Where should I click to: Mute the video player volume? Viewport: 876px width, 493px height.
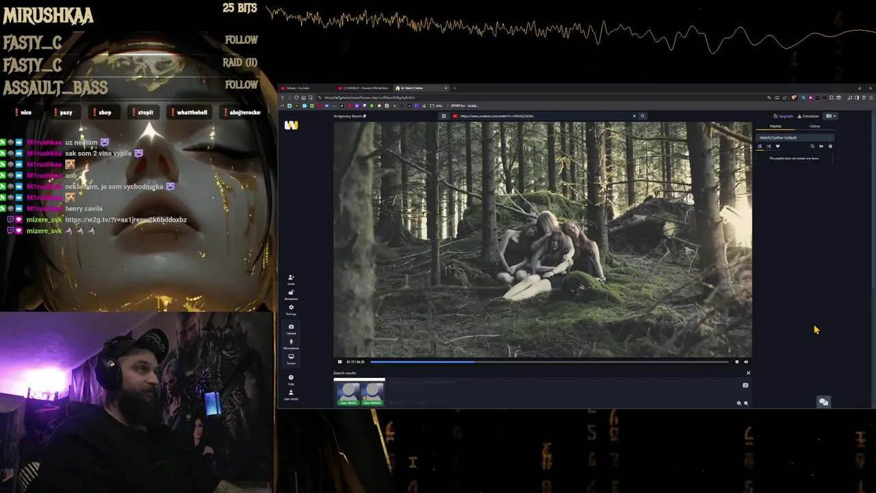746,362
